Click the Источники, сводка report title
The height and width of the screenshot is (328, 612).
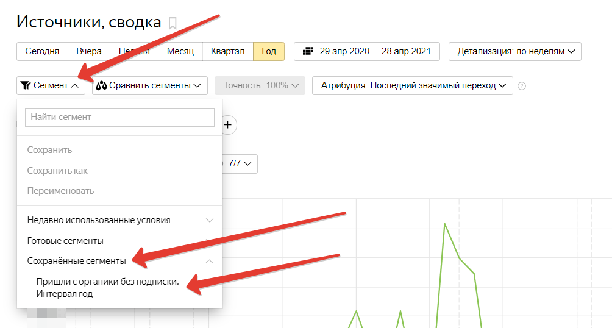(88, 23)
